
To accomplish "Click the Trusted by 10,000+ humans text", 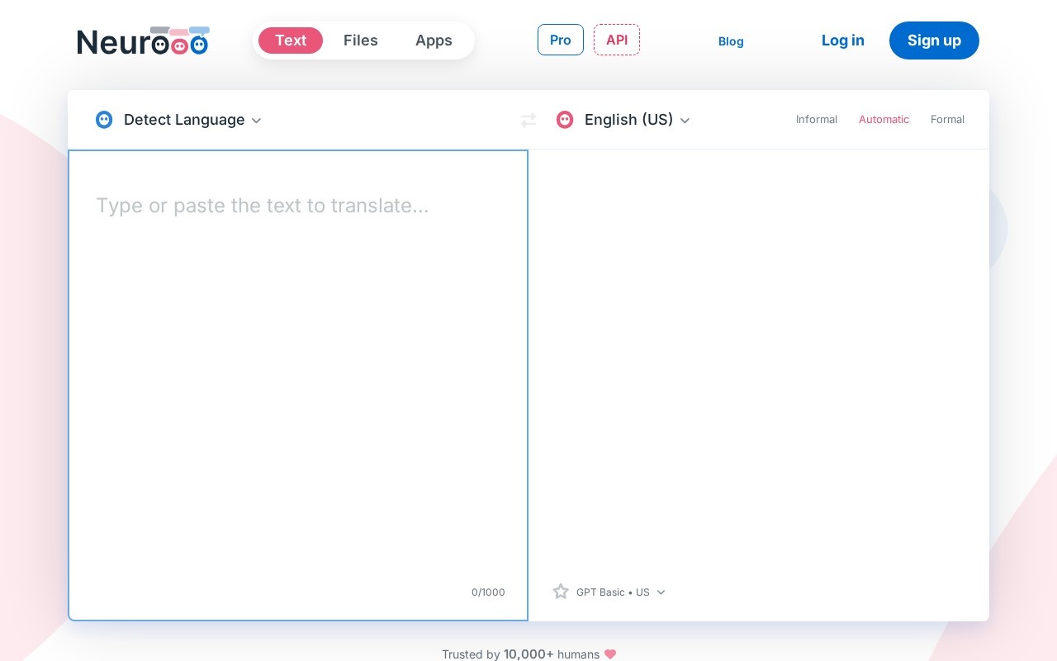I will [520, 654].
